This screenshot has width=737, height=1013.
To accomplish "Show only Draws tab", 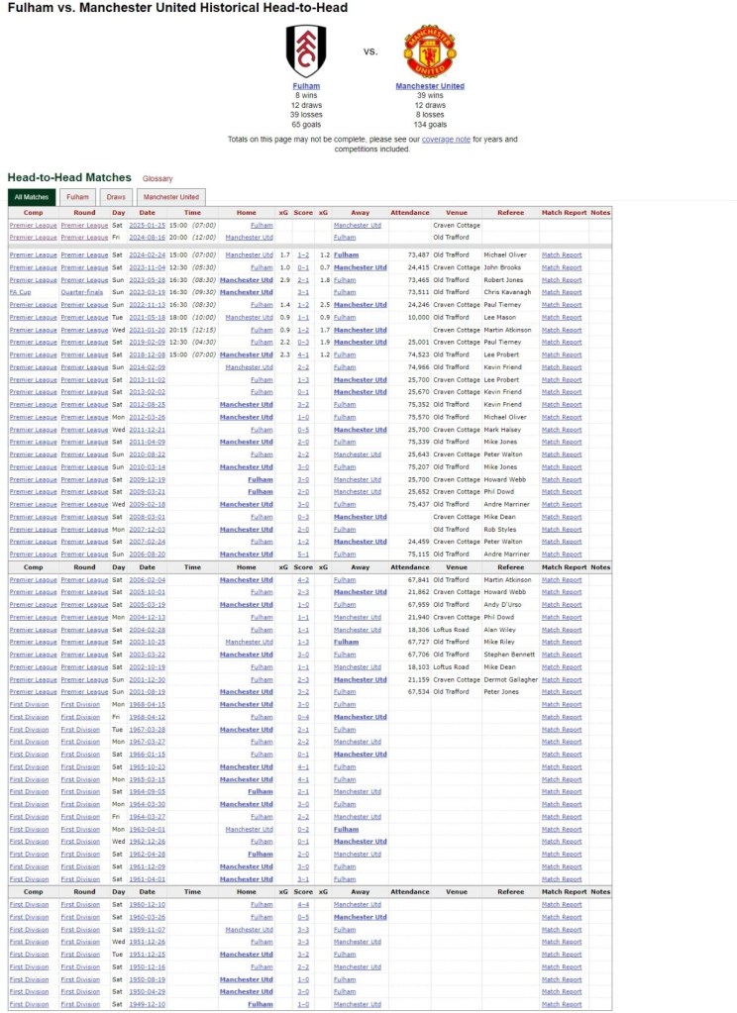I will [x=117, y=197].
